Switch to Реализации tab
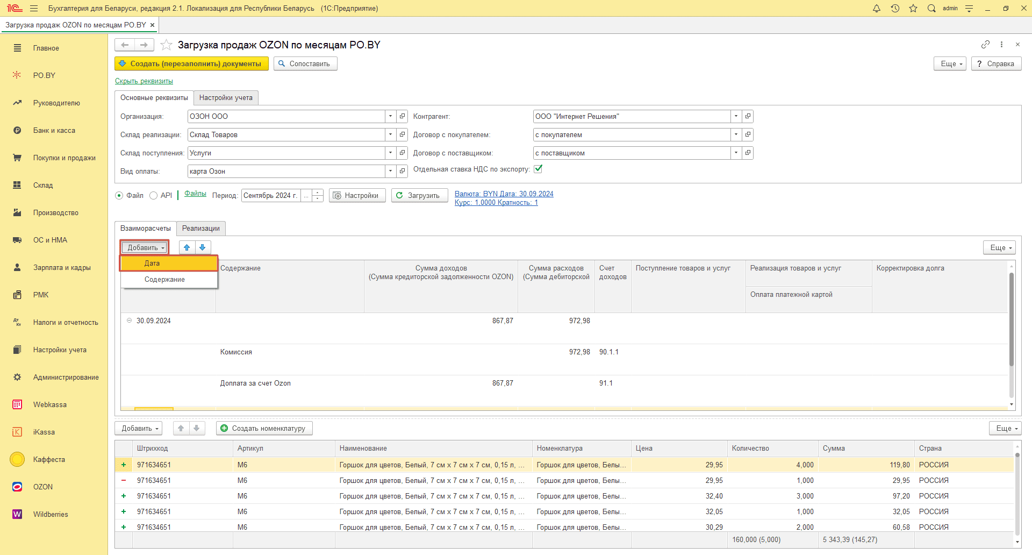The width and height of the screenshot is (1032, 555). (x=201, y=229)
